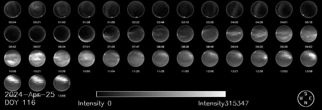This screenshot has height=110, width=322.
Task: Select the 05:42 globe image
Action: click(x=12, y=34)
